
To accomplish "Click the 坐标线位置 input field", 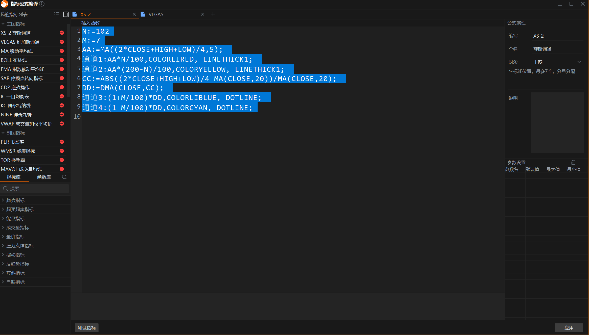I will click(x=546, y=83).
